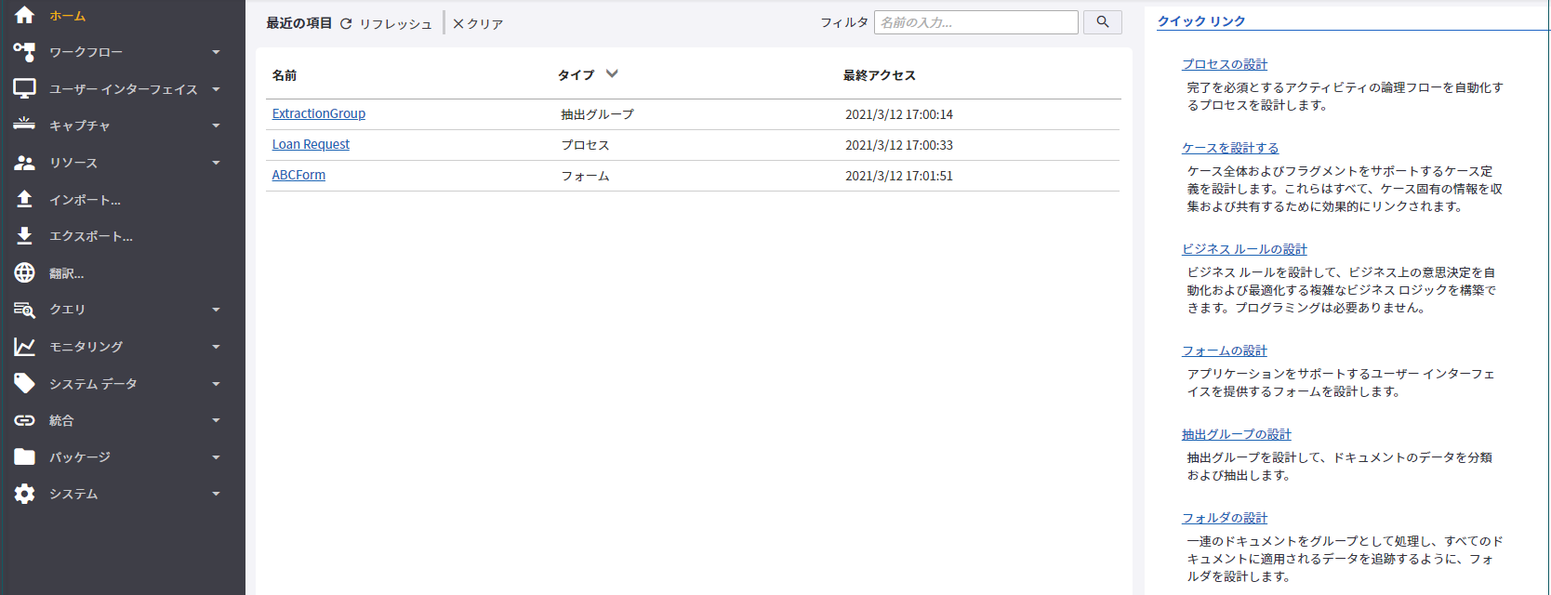Open the ワークフロー menu label

click(x=86, y=52)
